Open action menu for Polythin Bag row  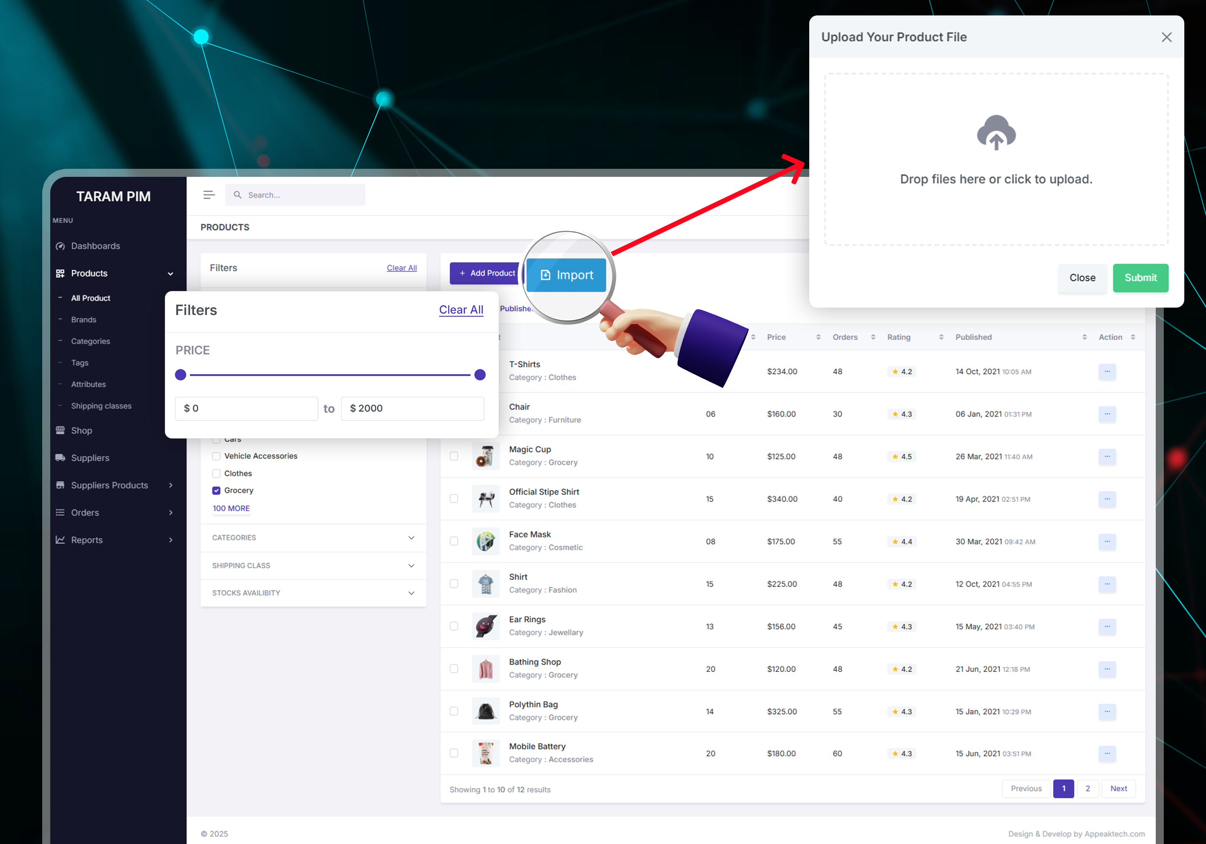coord(1107,712)
